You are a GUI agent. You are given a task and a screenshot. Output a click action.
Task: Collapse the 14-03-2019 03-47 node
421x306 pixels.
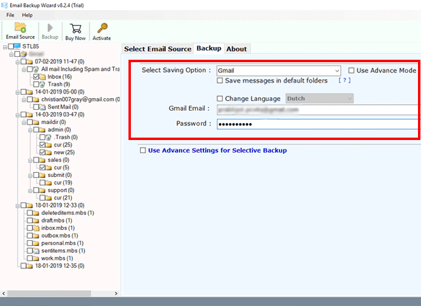click(x=17, y=115)
